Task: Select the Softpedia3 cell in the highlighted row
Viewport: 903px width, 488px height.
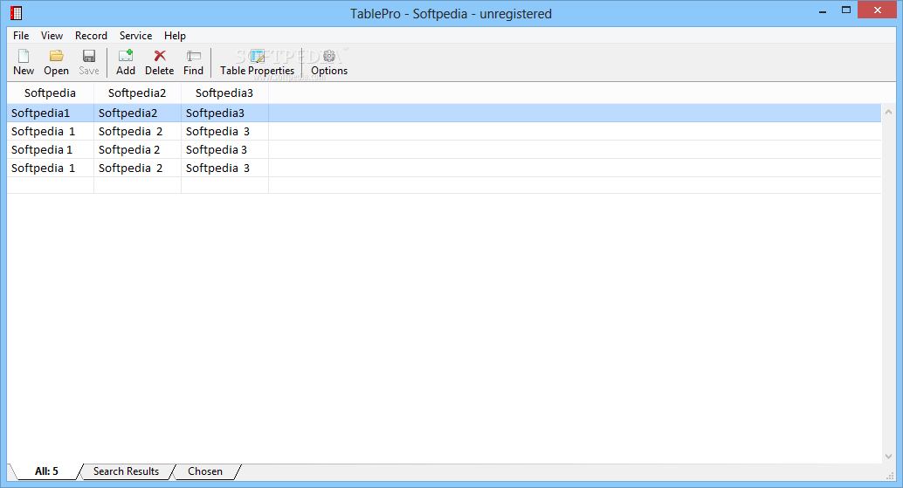Action: tap(224, 113)
